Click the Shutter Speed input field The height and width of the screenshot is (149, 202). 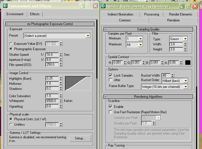click(x=52, y=55)
